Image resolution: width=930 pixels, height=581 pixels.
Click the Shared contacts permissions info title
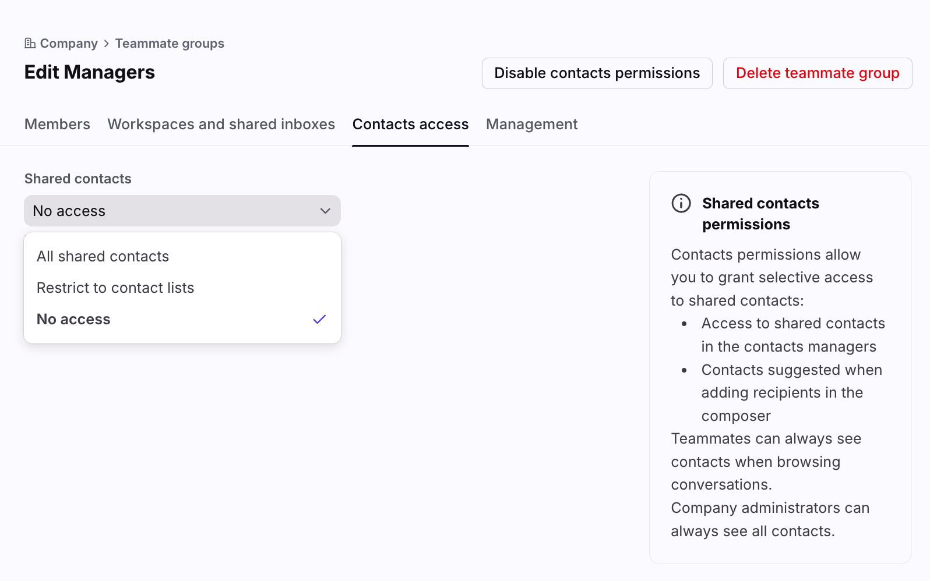(x=760, y=214)
